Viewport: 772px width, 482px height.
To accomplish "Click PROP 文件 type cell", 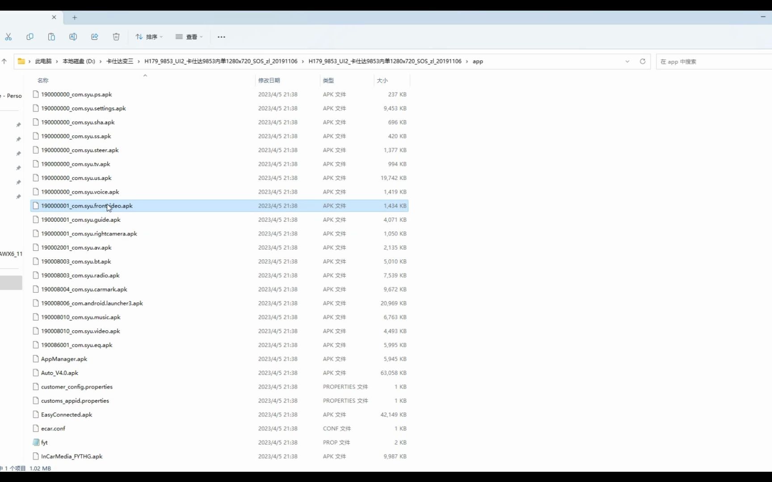I will (336, 442).
